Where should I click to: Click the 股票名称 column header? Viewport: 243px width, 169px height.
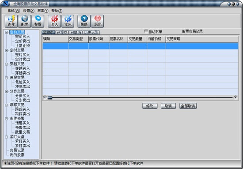[118, 39]
